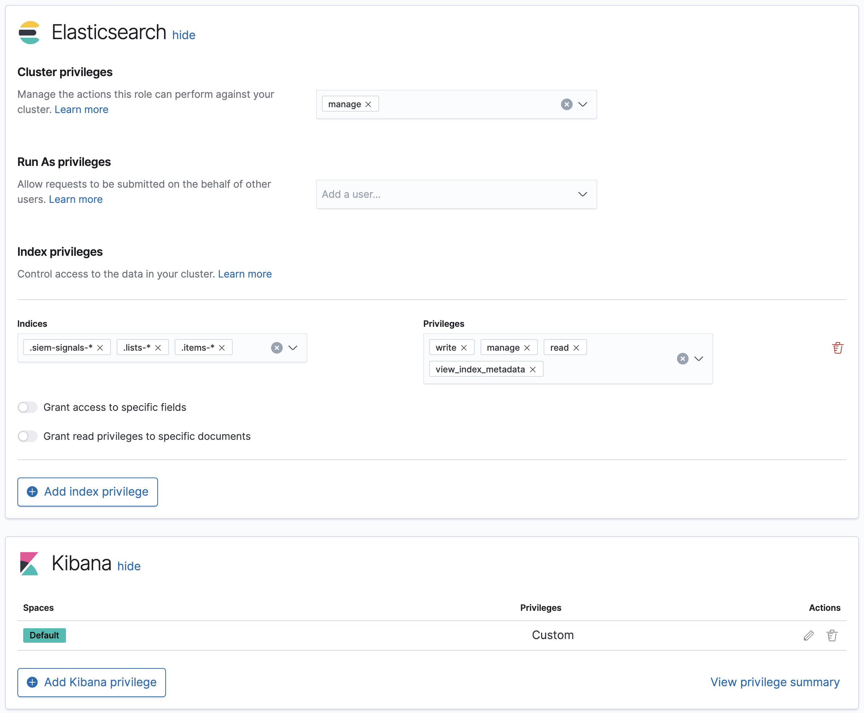Remove the .siem-signals-* index tag

click(100, 348)
